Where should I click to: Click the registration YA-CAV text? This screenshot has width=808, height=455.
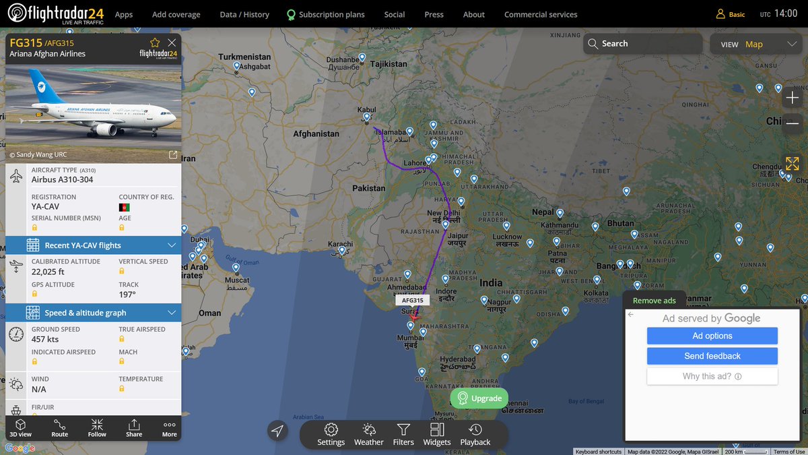point(45,206)
